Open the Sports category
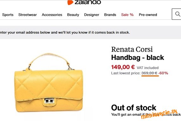The height and width of the screenshot is (121, 181). (x=8, y=15)
